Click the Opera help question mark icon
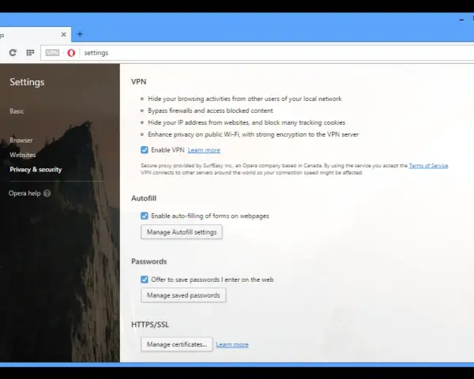Viewport: 474px width, 379px height. click(x=47, y=193)
